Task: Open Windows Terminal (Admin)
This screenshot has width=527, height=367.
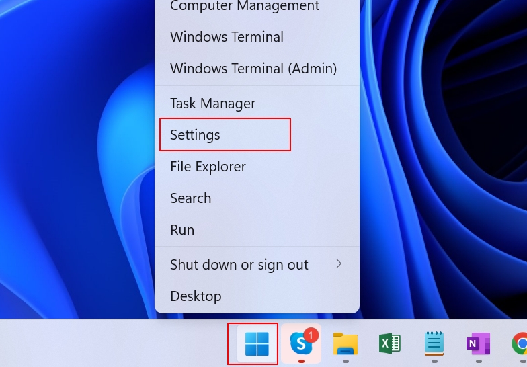Action: 257,69
